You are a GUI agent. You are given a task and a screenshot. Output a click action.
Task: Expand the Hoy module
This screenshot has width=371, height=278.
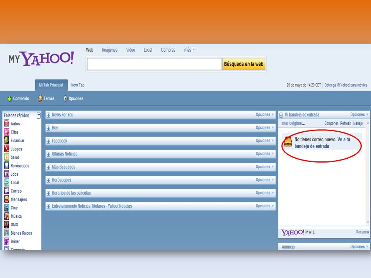[48, 128]
